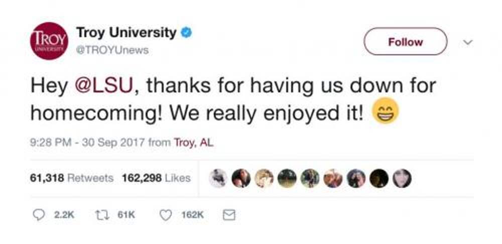Click the first liker avatar thumbnail
This screenshot has height=244, width=502.
click(x=218, y=178)
